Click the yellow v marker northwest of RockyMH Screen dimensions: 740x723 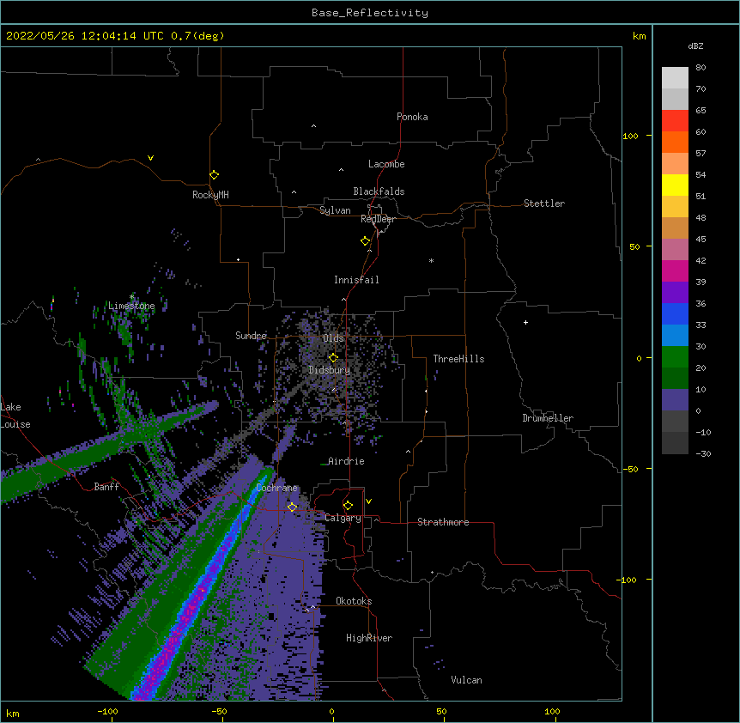click(150, 158)
